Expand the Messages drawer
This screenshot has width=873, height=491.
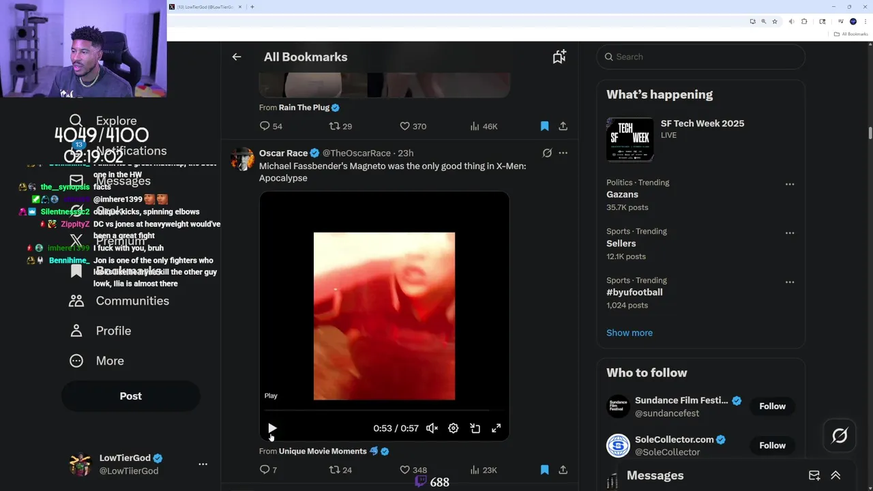835,475
